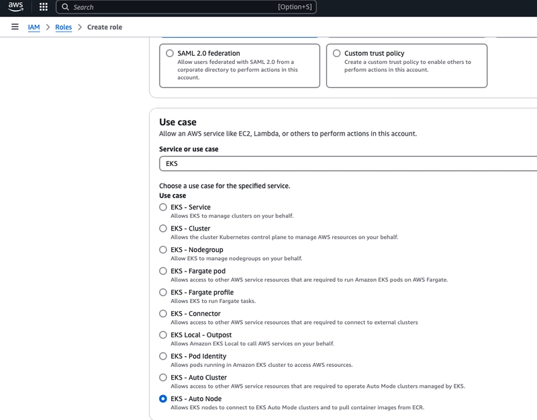Select EKS - Auto Cluster radio button

(163, 378)
